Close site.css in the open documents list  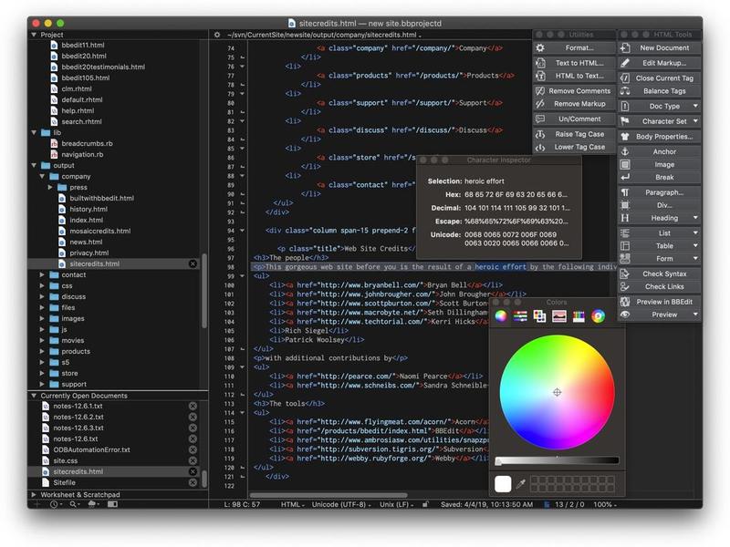coord(193,460)
